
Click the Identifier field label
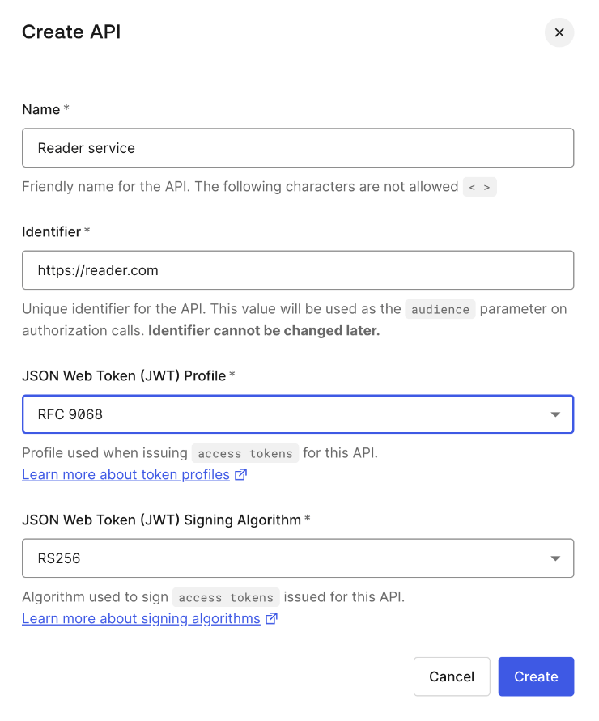(x=51, y=231)
